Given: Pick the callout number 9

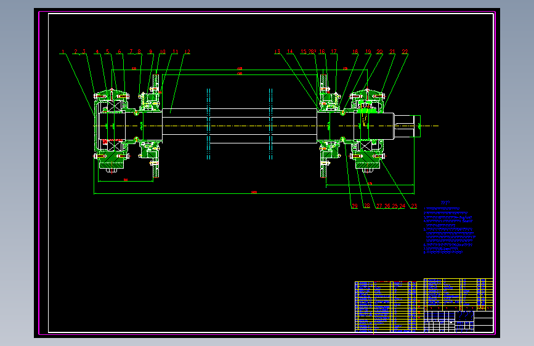Looking at the screenshot, I should point(150,52).
